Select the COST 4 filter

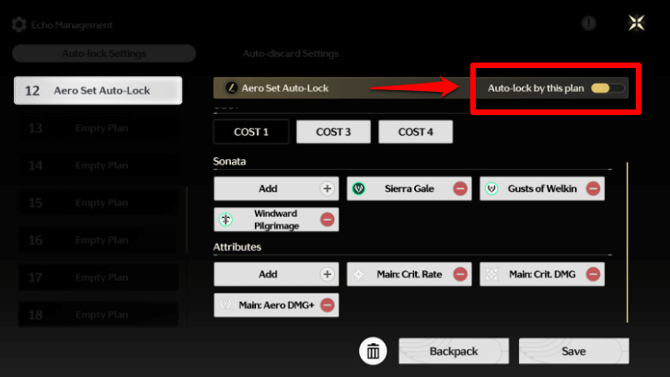point(416,131)
